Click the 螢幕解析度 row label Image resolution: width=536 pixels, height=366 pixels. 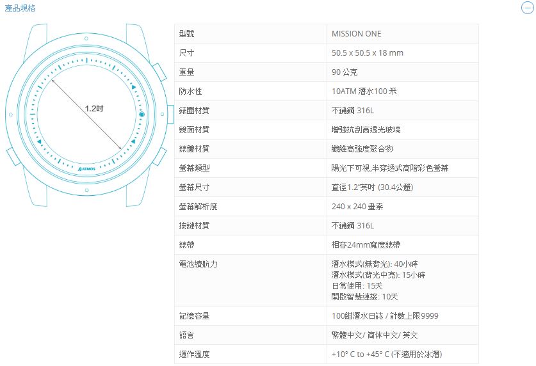[x=199, y=206]
